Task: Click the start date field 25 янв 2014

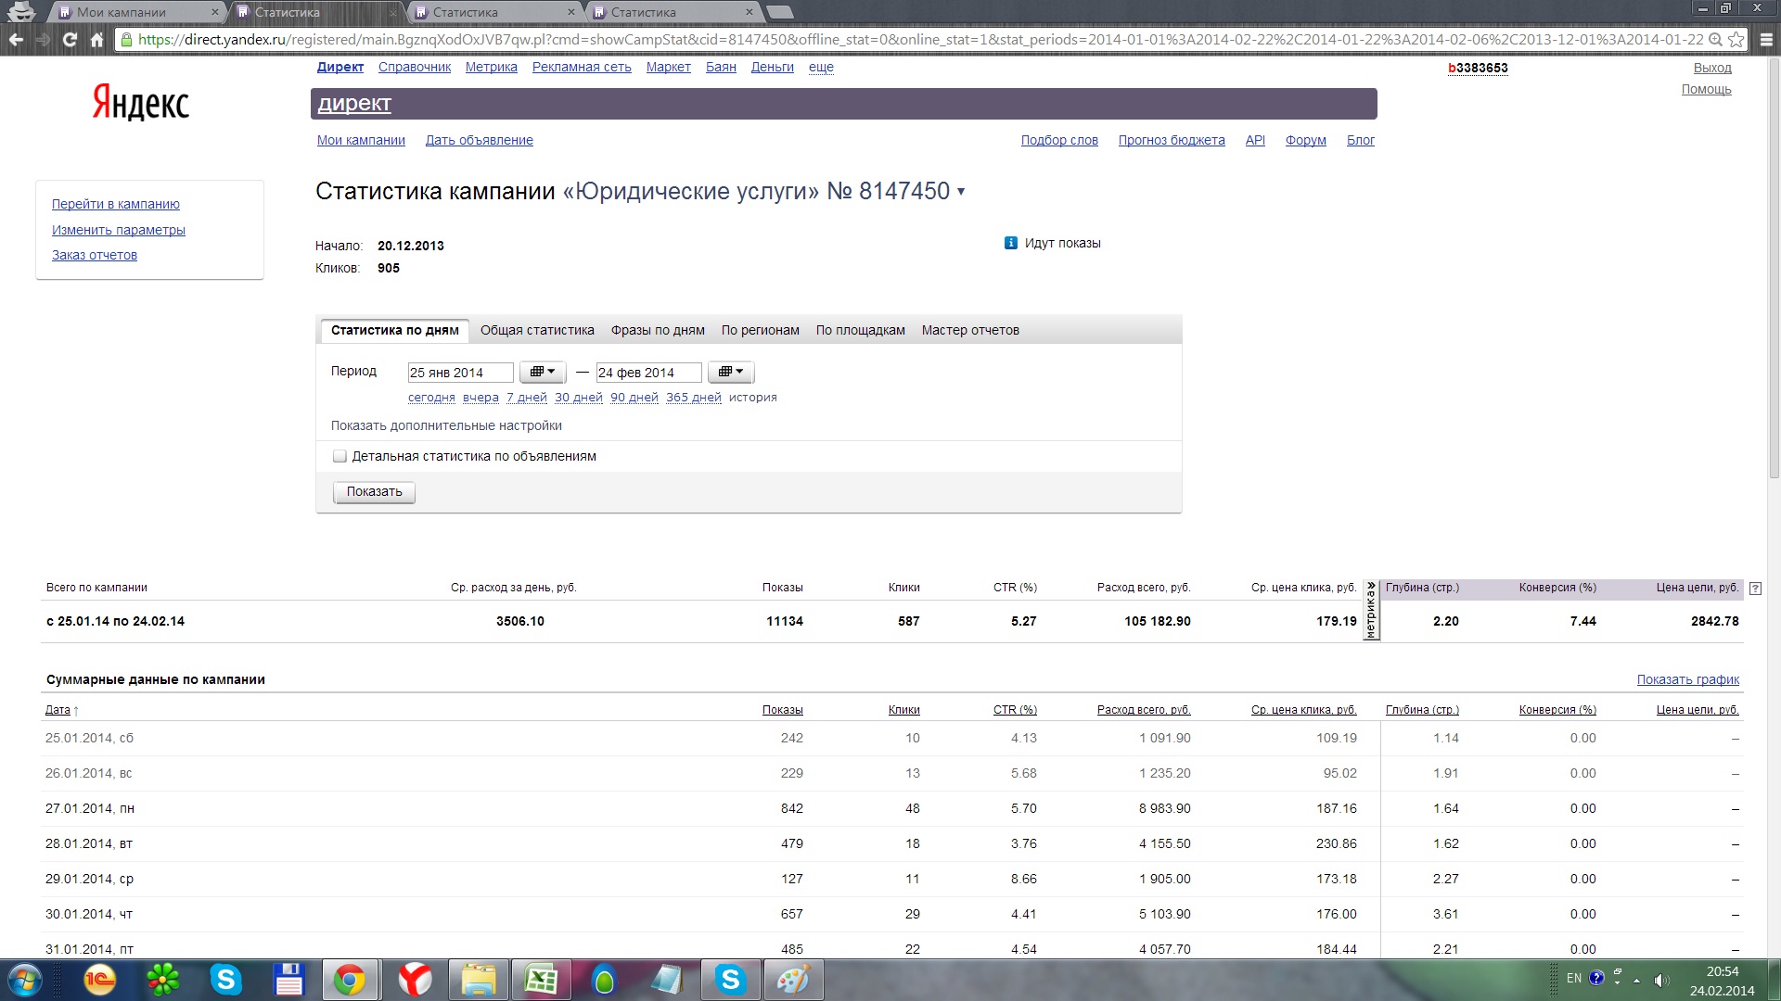Action: (460, 373)
